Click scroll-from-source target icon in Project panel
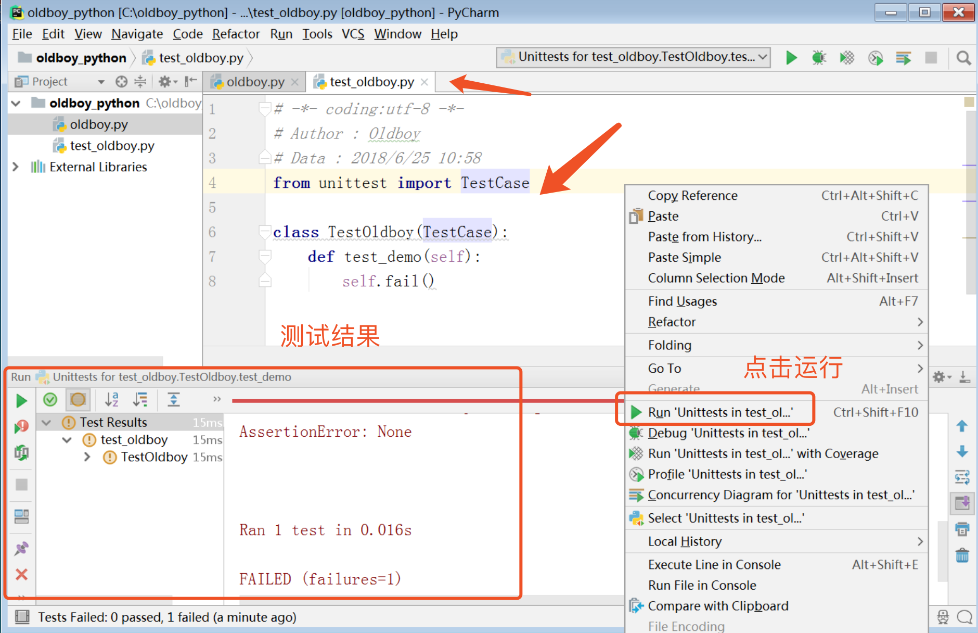Screen dimensions: 978x633 point(121,82)
